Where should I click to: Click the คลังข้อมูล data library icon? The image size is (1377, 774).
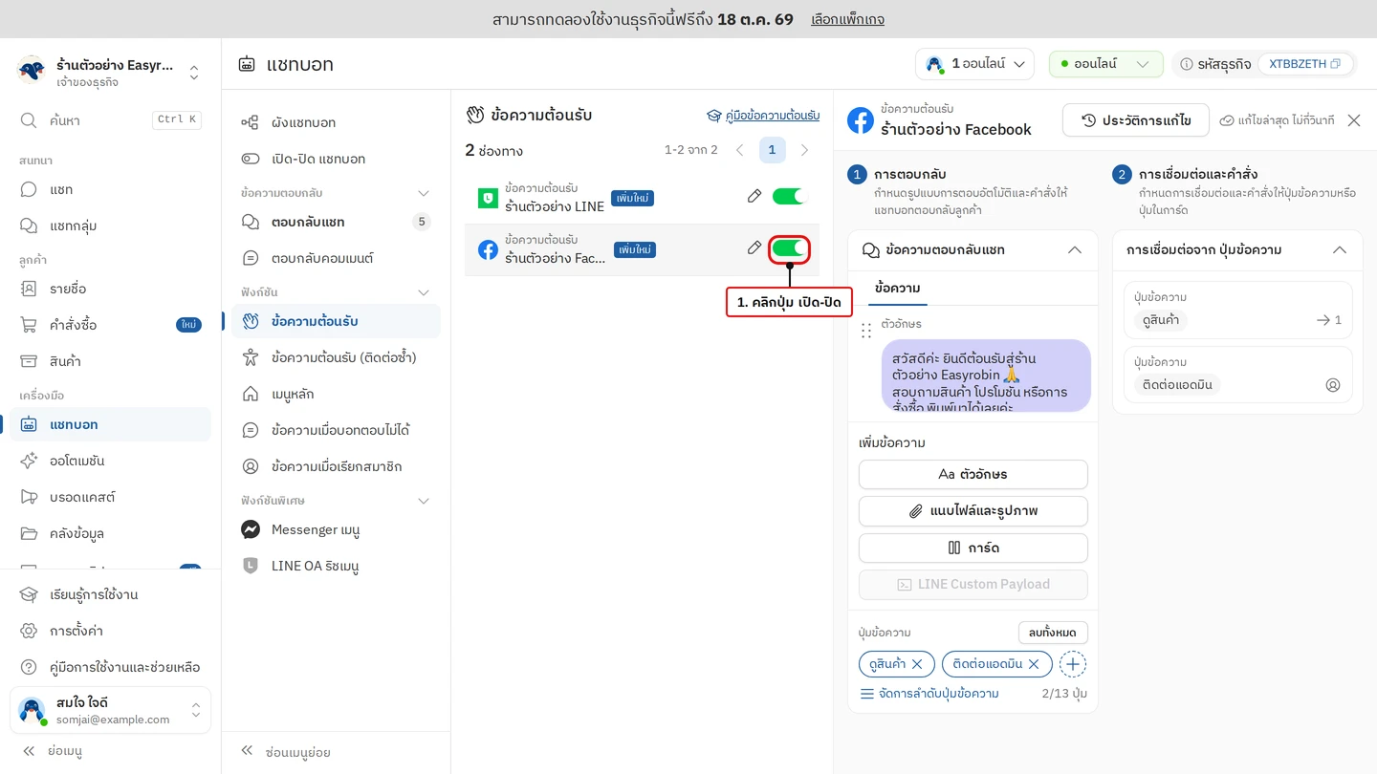[x=30, y=533]
